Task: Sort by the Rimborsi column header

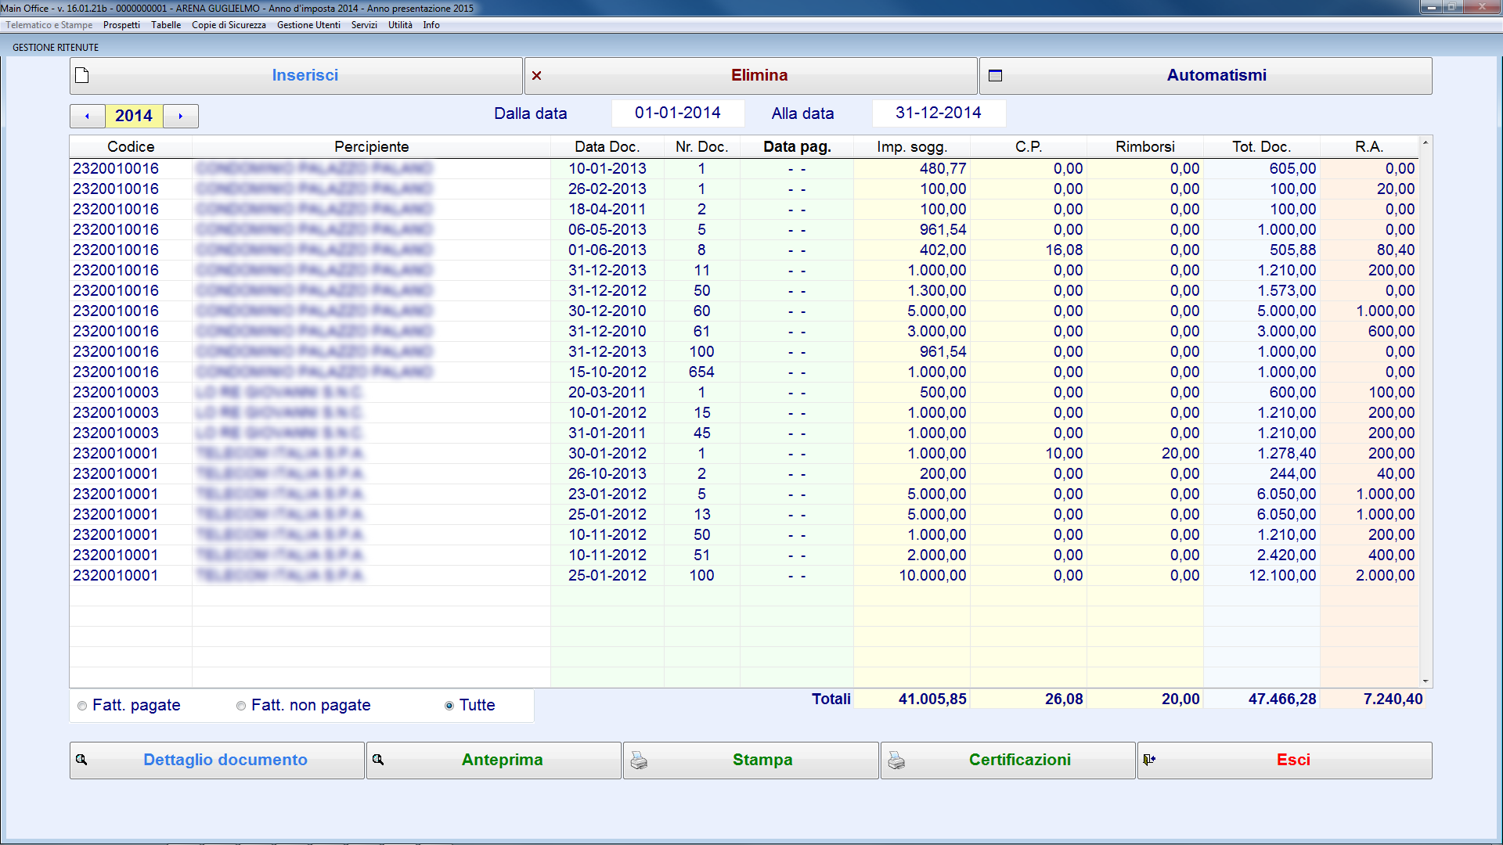Action: pyautogui.click(x=1145, y=147)
